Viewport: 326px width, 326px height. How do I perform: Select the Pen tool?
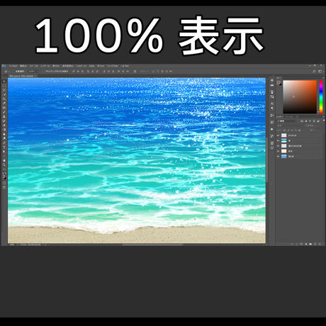pos(4,143)
